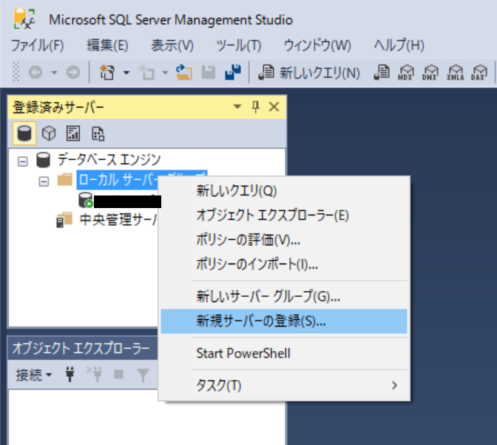Select Reporting Services icon
The width and height of the screenshot is (497, 445).
click(x=73, y=133)
